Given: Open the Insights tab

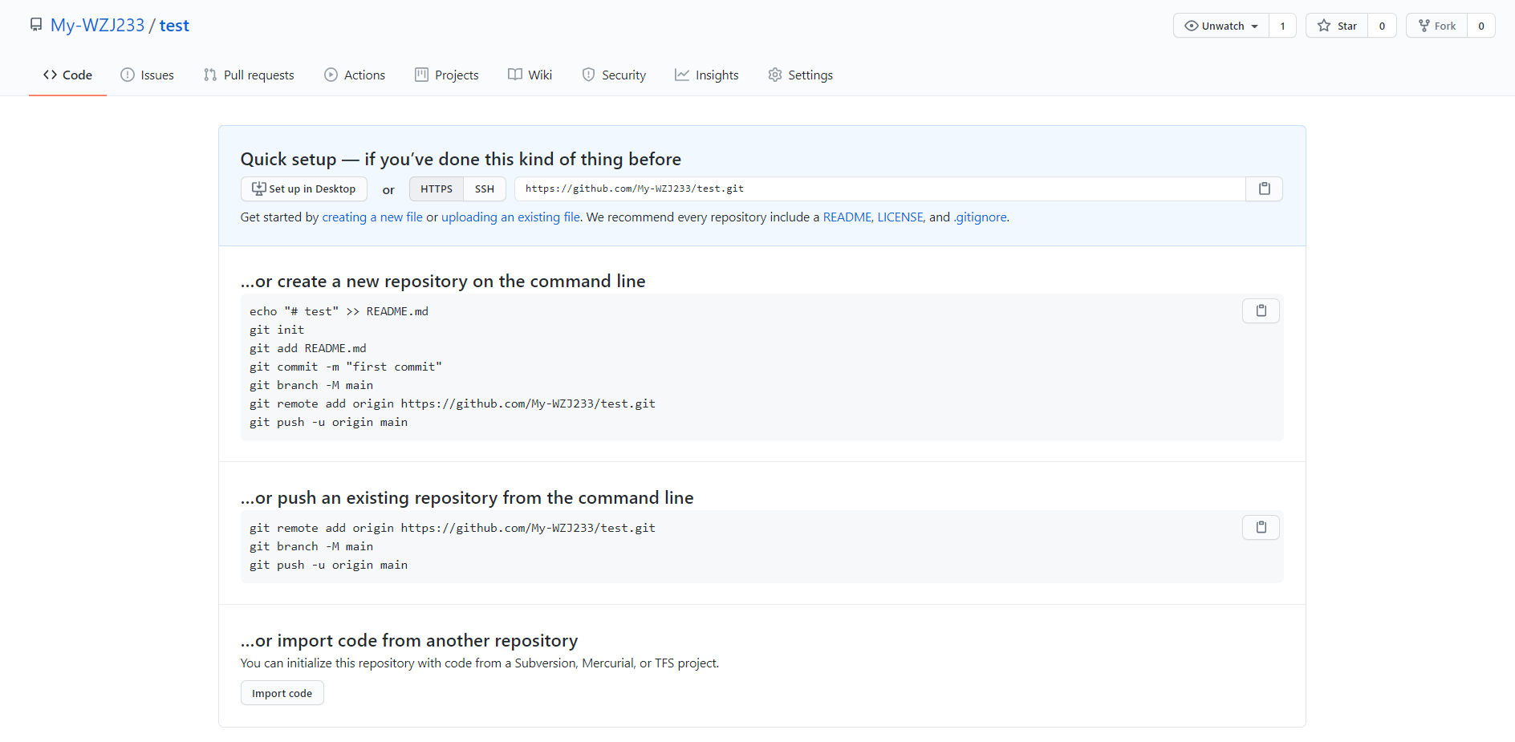Looking at the screenshot, I should [706, 75].
